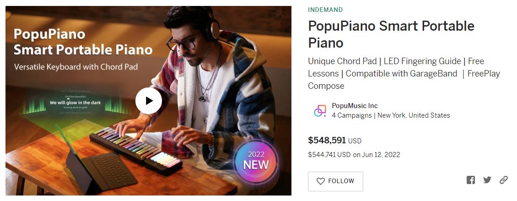The image size is (517, 201).
Task: Click the 'We will glow in the dark' lyric overlay
Action: click(75, 103)
